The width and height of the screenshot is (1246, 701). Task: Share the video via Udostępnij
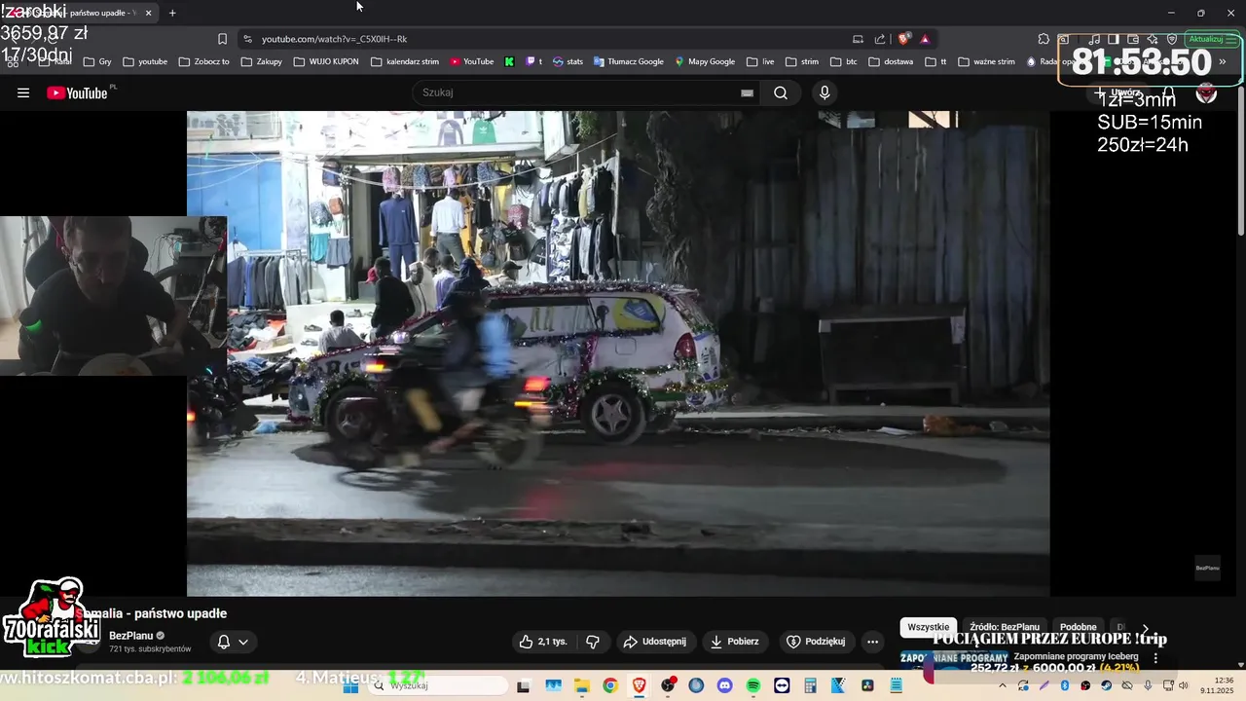[654, 642]
